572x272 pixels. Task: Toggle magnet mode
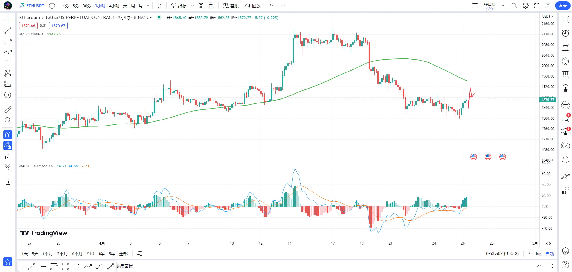[x=8, y=135]
